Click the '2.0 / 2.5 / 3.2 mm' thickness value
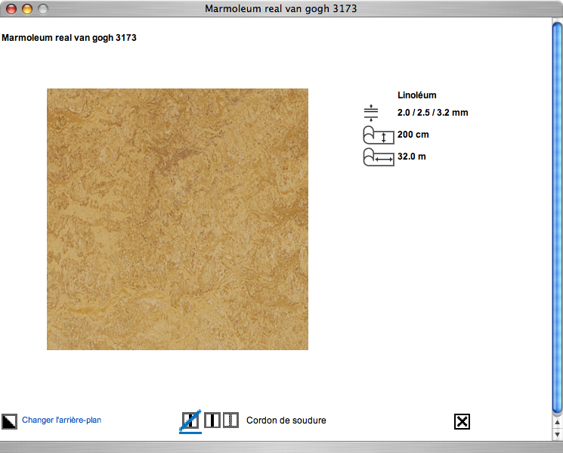563x453 pixels. 433,113
